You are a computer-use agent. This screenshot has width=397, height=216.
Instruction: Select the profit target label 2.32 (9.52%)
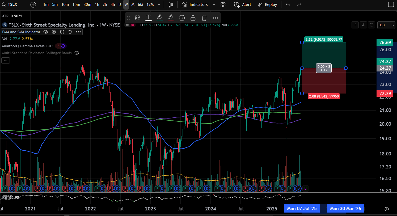point(324,40)
